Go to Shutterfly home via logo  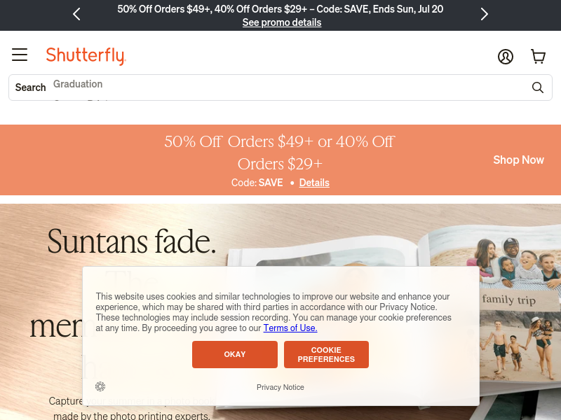[86, 56]
